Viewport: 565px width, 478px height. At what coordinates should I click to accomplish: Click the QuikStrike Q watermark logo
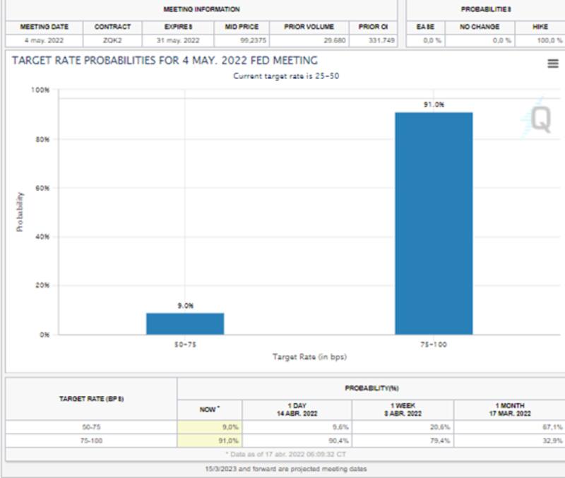(x=540, y=120)
